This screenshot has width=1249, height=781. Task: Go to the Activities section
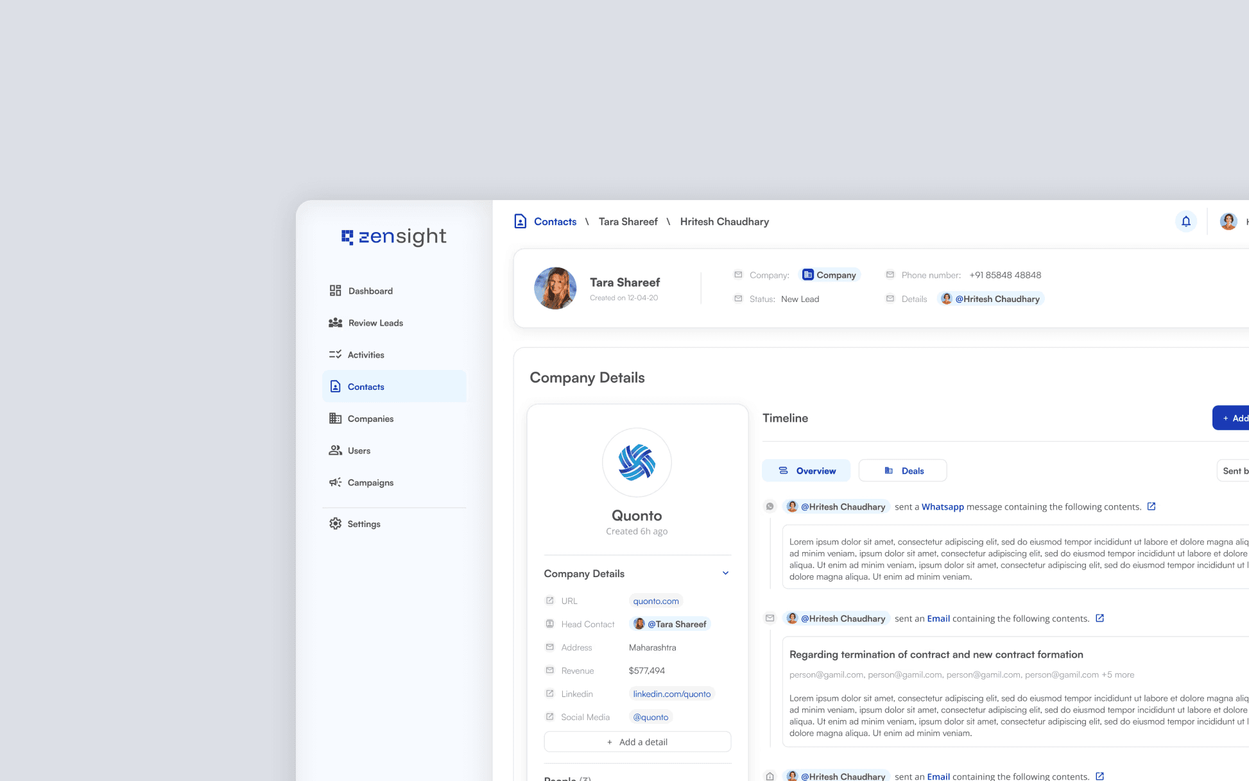point(365,355)
